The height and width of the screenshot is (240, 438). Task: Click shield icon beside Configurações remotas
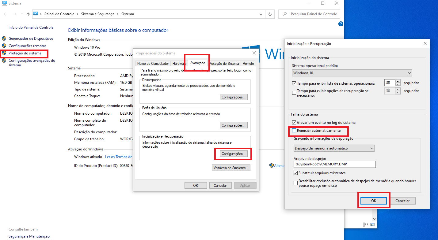pos(4,46)
